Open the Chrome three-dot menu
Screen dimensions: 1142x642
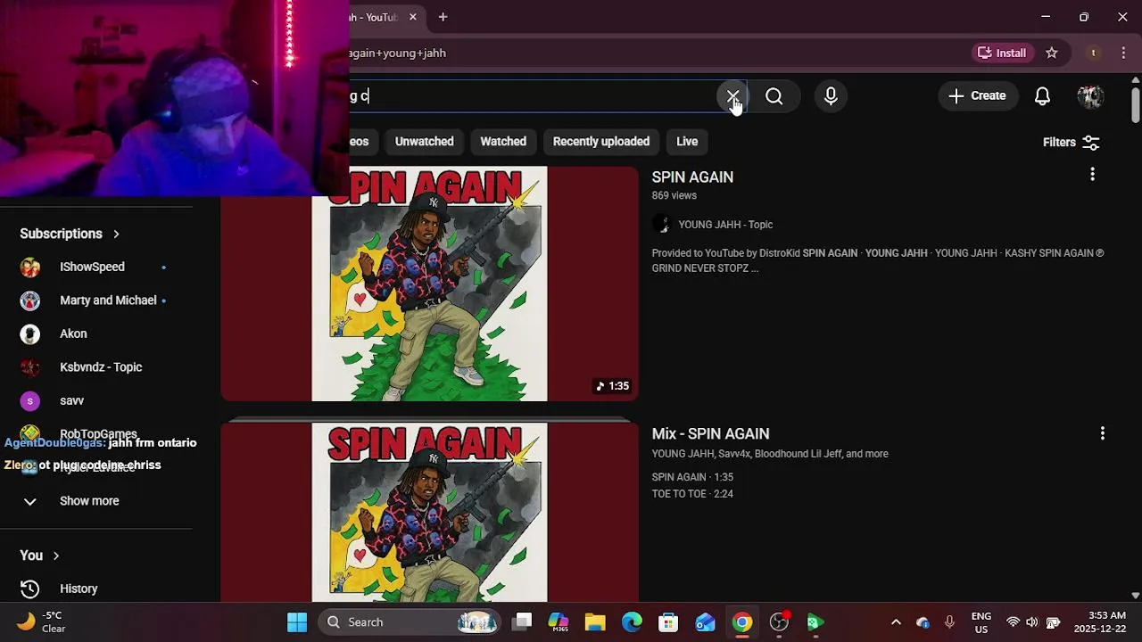(x=1122, y=53)
